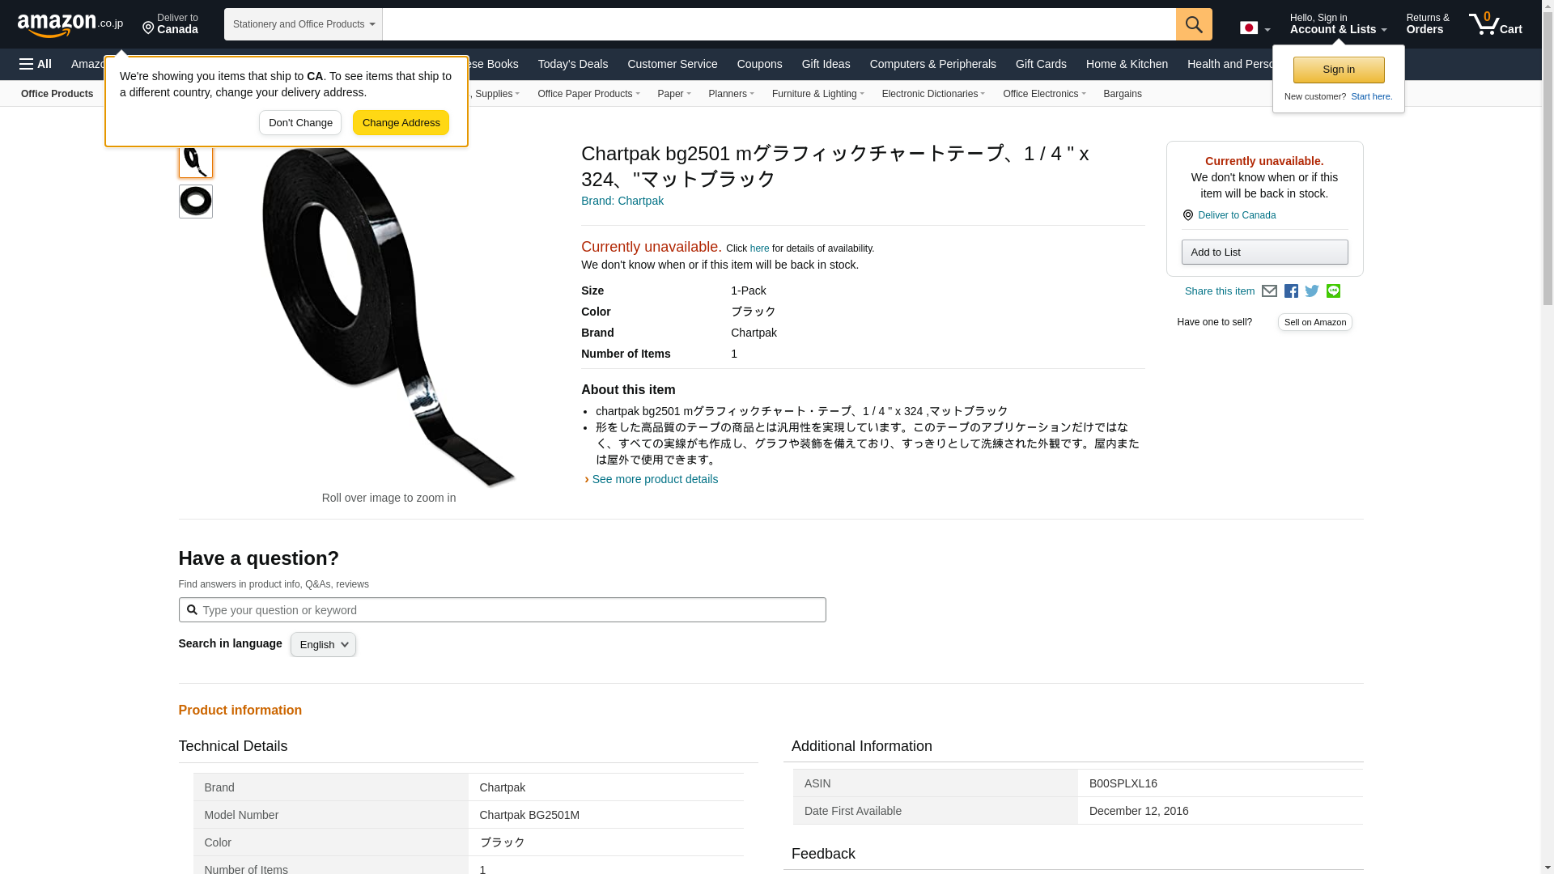1554x874 pixels.
Task: Share item on Facebook icon
Action: click(x=1291, y=291)
